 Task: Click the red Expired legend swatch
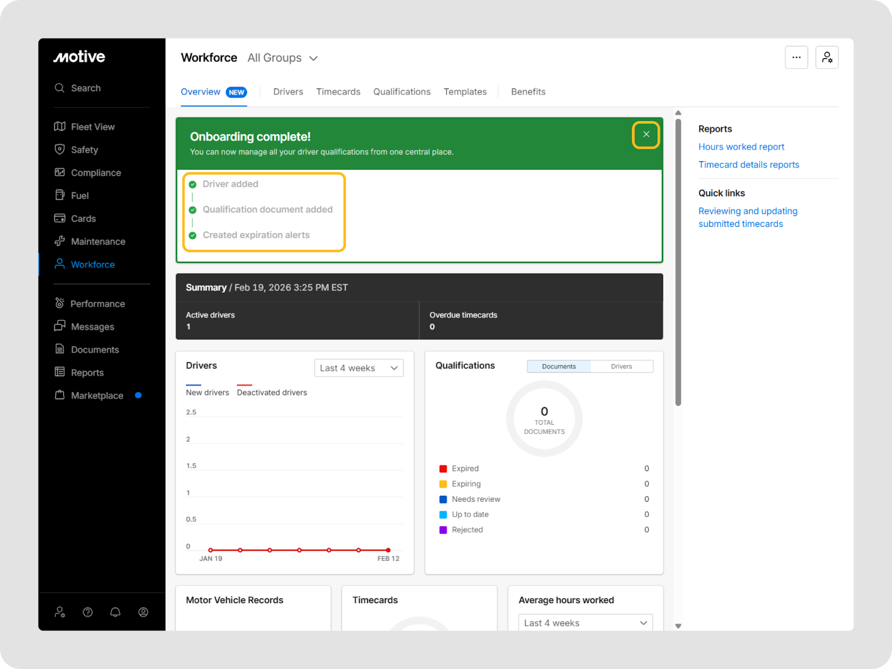click(443, 469)
